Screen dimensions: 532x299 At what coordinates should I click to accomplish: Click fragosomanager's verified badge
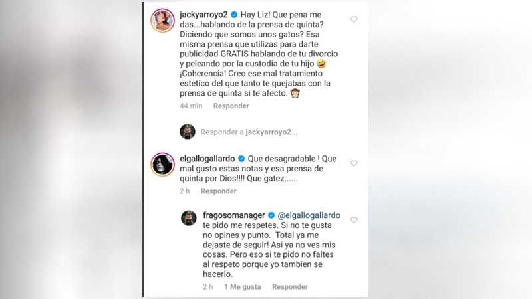click(x=271, y=215)
